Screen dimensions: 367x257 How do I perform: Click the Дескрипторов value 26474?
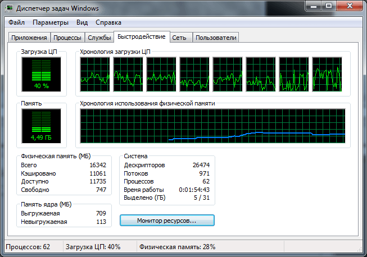pyautogui.click(x=201, y=165)
